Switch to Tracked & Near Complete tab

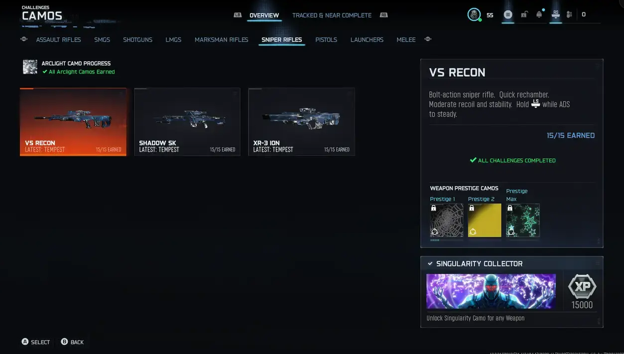tap(332, 15)
